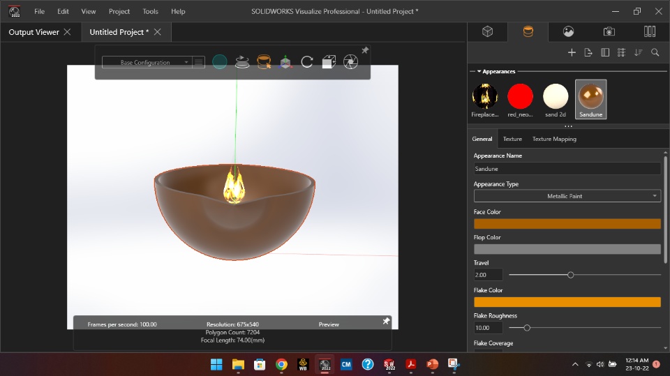Toggle the raytrace preview mode circle
670x376 pixels.
[219, 62]
